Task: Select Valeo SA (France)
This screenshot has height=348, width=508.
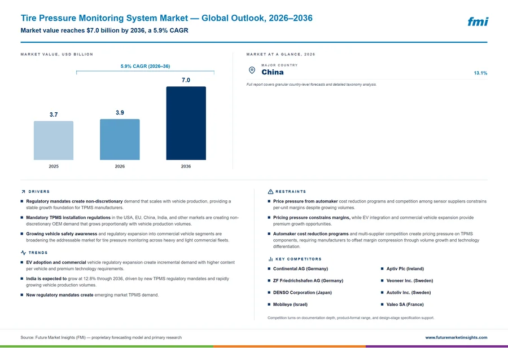Action: click(x=405, y=305)
